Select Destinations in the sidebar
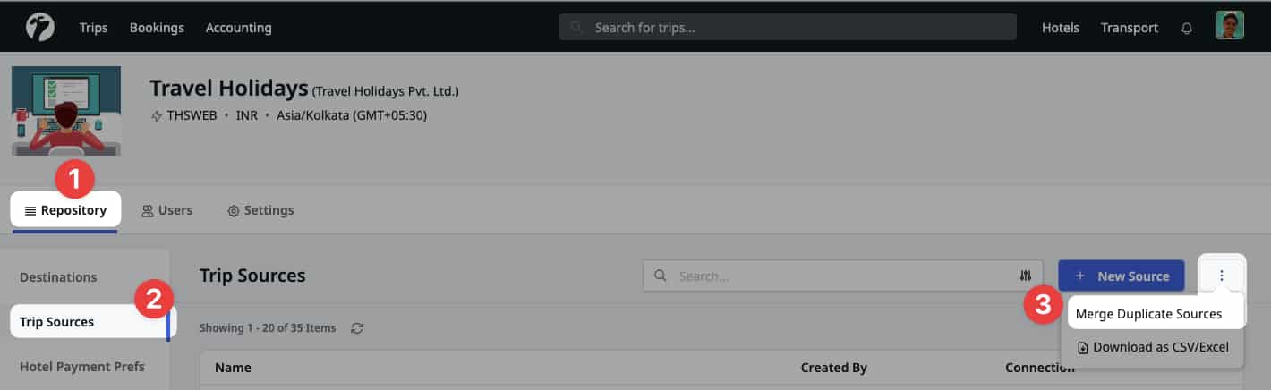This screenshot has width=1271, height=390. click(58, 277)
